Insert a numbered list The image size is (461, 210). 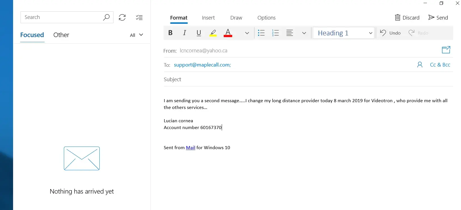275,33
